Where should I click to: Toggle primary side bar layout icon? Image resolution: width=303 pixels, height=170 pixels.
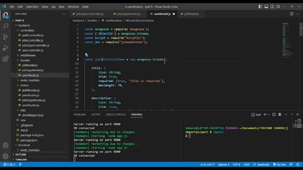[260, 7]
